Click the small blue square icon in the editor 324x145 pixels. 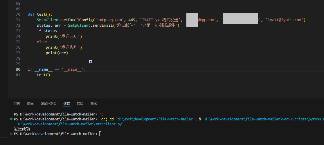(x=91, y=61)
